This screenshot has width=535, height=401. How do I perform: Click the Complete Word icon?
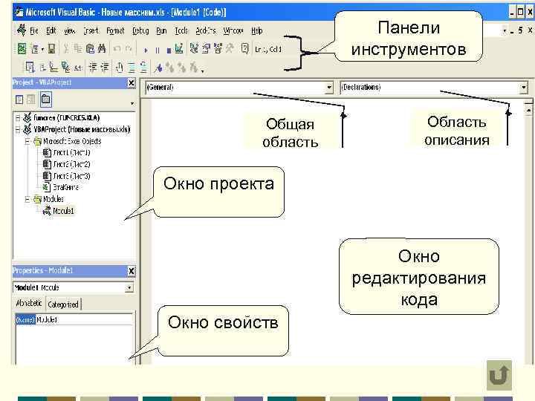pyautogui.click(x=78, y=68)
